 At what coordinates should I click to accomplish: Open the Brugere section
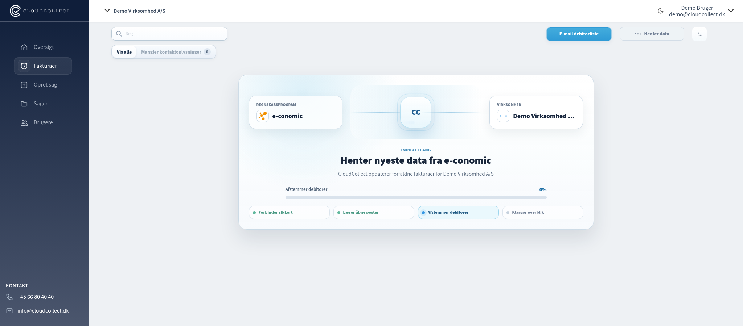pyautogui.click(x=43, y=122)
